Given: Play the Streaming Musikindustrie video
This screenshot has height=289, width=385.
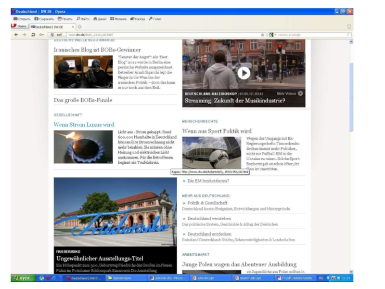Looking at the screenshot, I should (244, 73).
